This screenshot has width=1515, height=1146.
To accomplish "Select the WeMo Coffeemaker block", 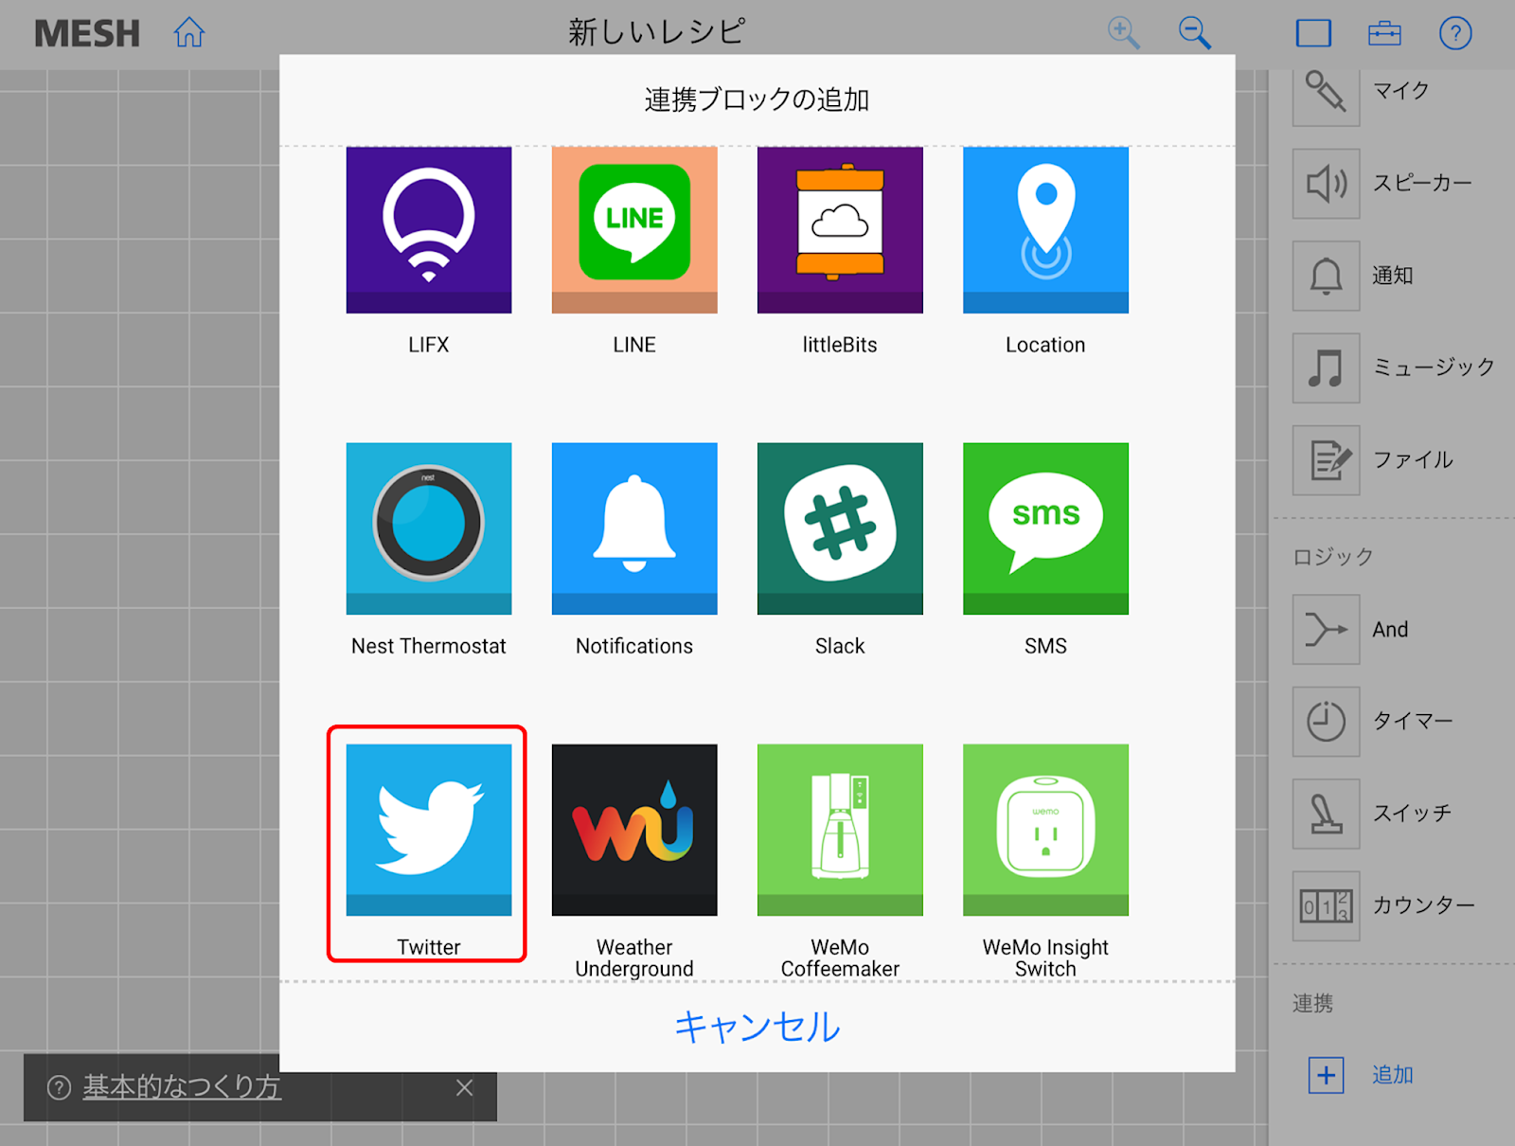I will coord(840,830).
